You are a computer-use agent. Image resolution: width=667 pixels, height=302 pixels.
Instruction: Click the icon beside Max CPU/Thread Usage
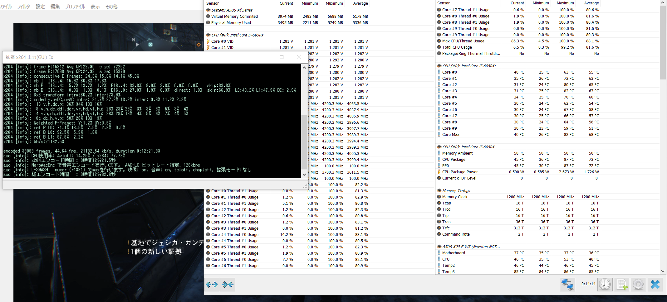[x=439, y=41]
